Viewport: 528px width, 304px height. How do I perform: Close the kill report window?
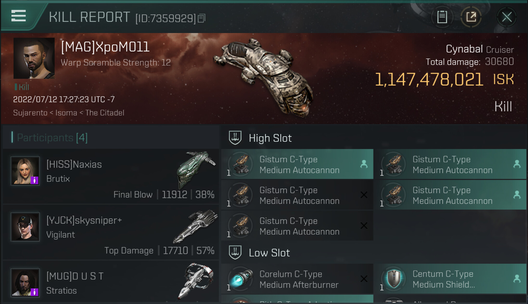click(x=506, y=17)
